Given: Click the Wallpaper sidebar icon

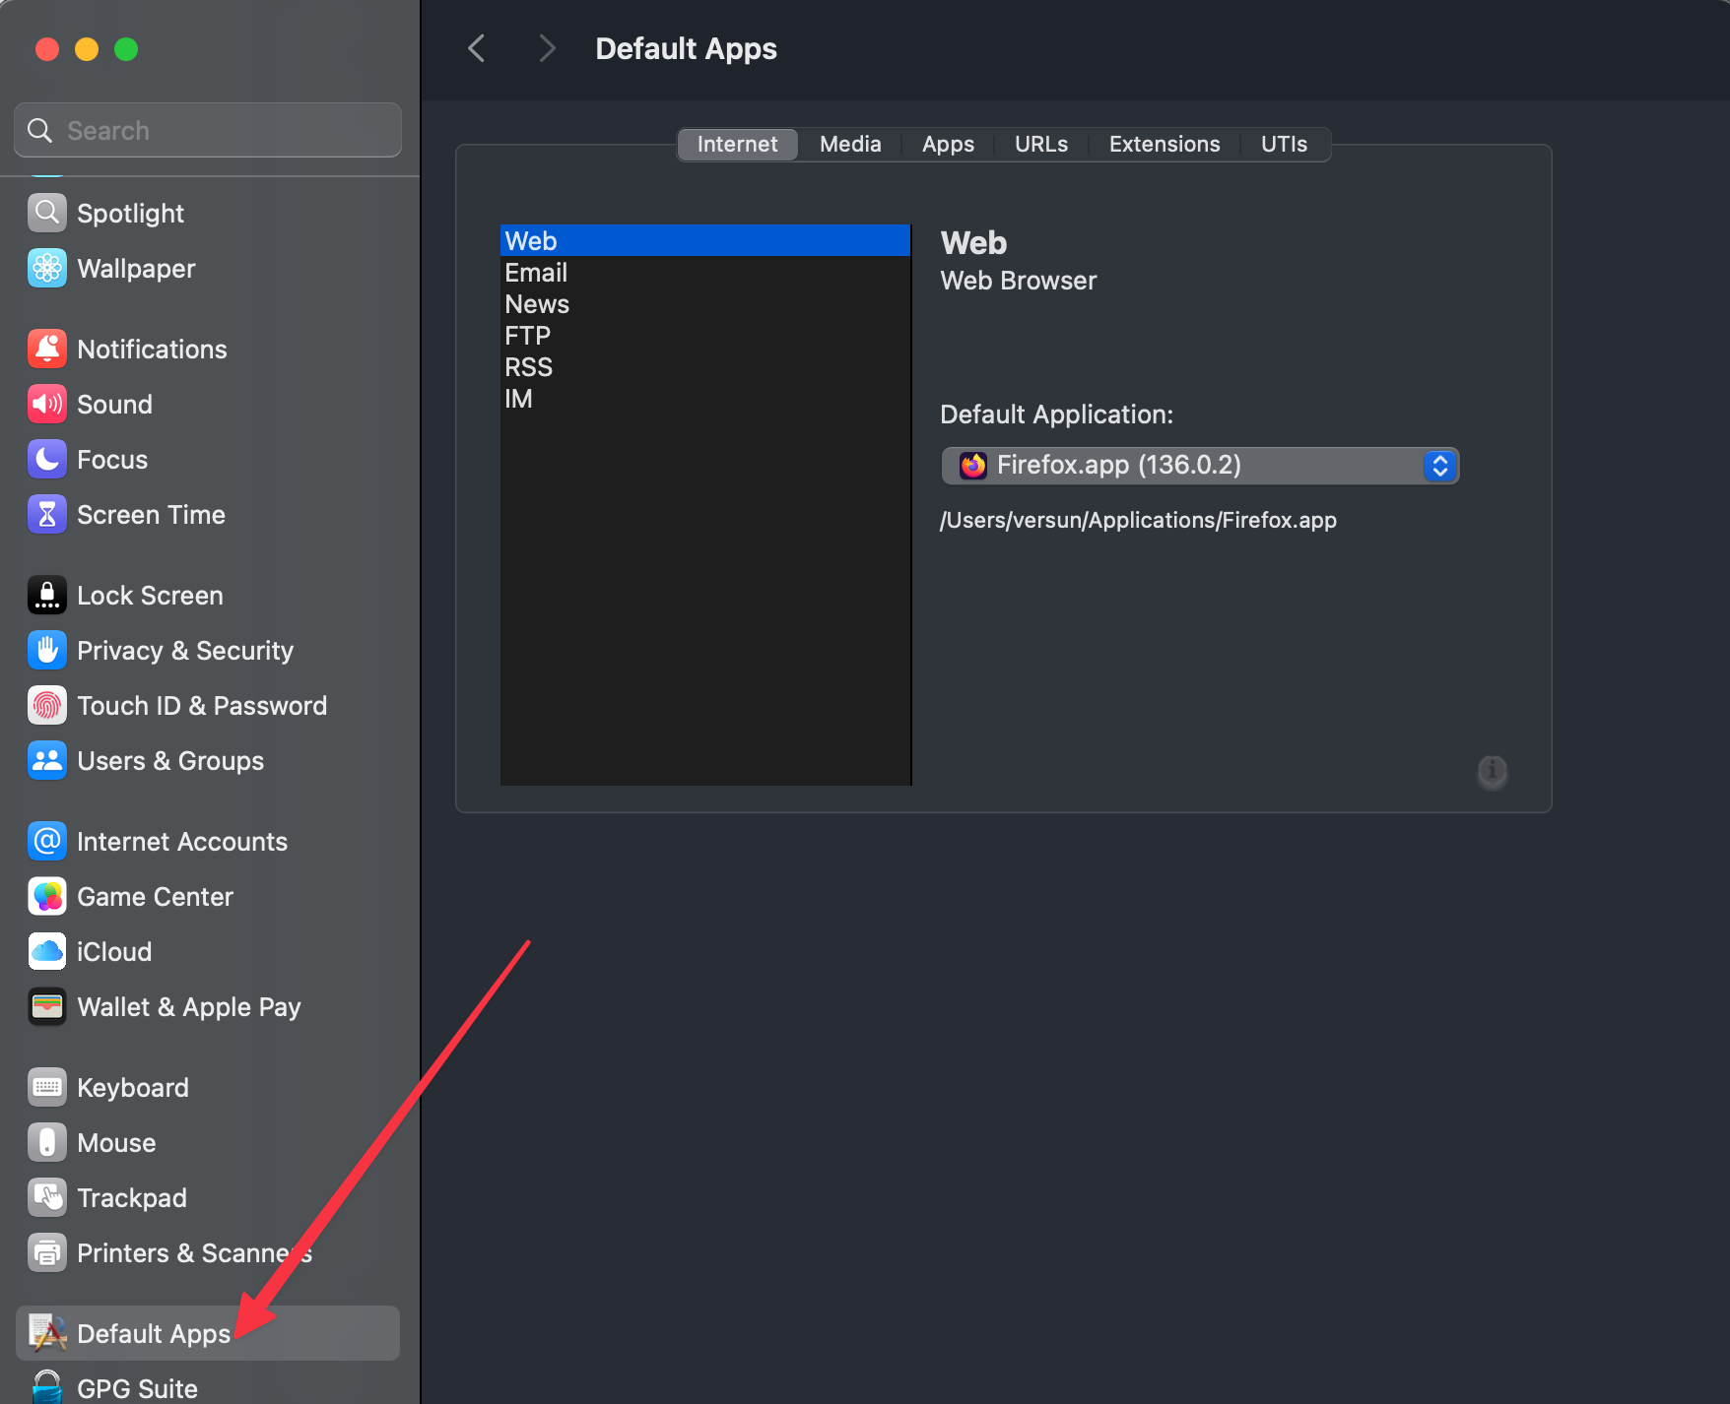Looking at the screenshot, I should click(x=47, y=268).
